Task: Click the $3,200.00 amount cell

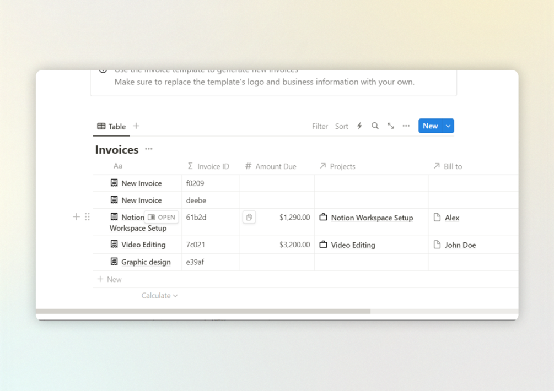Action: point(277,245)
